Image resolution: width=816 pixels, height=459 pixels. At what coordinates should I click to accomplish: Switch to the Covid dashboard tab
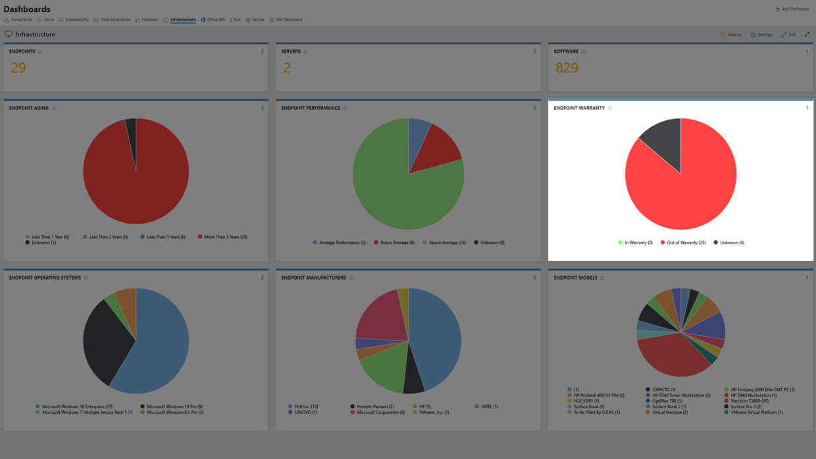click(45, 20)
